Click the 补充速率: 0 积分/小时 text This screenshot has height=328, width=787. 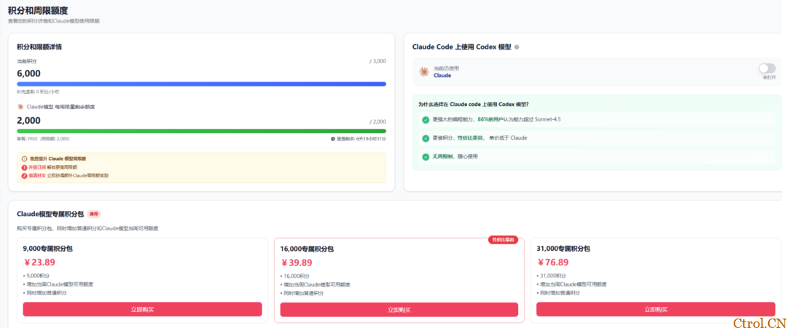pyautogui.click(x=38, y=92)
